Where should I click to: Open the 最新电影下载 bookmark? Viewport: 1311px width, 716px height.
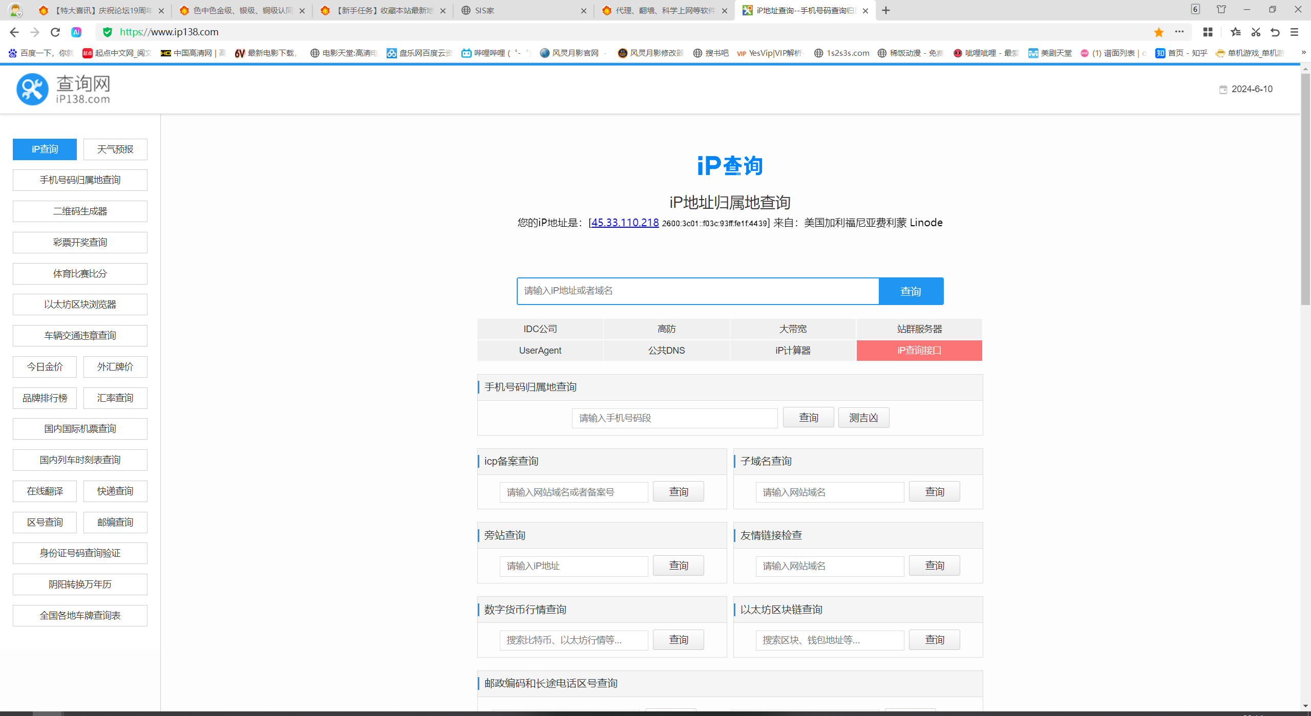tap(266, 53)
